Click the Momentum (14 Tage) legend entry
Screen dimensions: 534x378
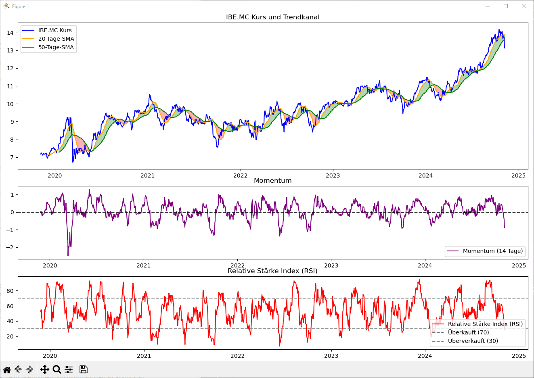(485, 251)
